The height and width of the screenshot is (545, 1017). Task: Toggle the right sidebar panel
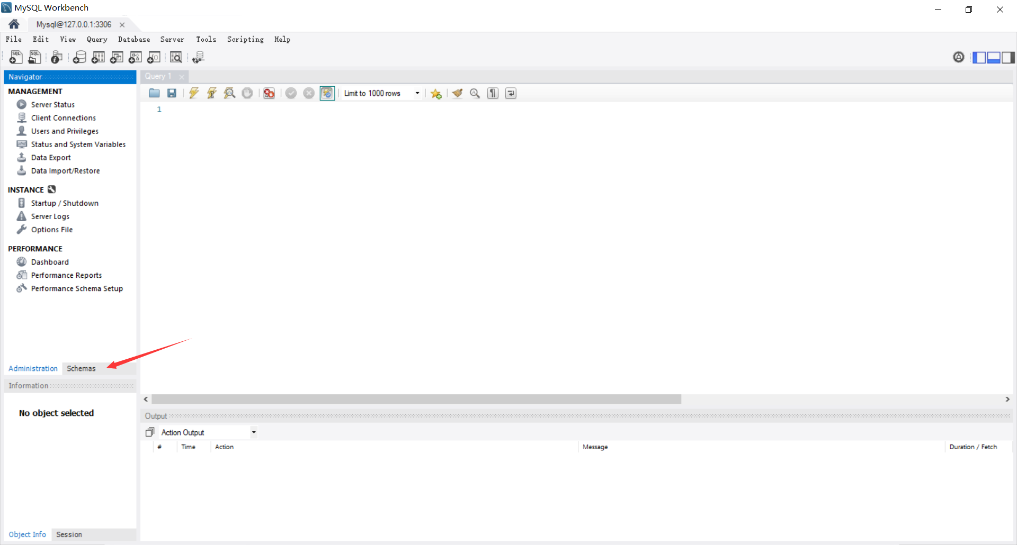(1008, 58)
